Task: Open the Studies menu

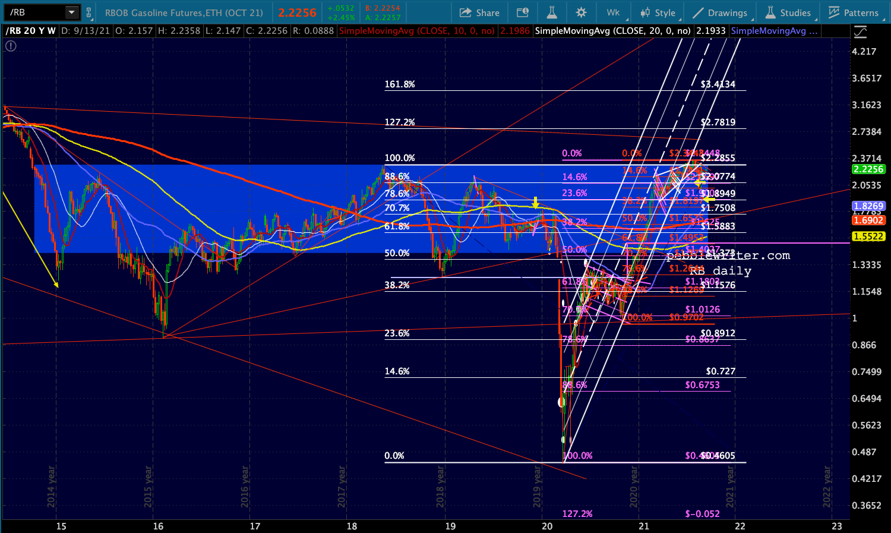Action: (x=788, y=12)
